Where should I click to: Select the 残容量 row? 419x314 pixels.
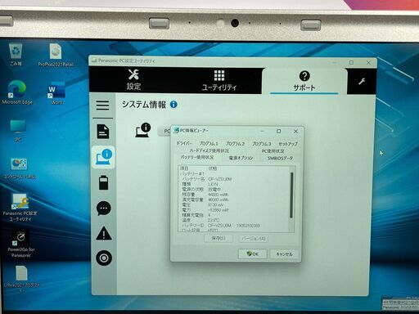pyautogui.click(x=233, y=195)
